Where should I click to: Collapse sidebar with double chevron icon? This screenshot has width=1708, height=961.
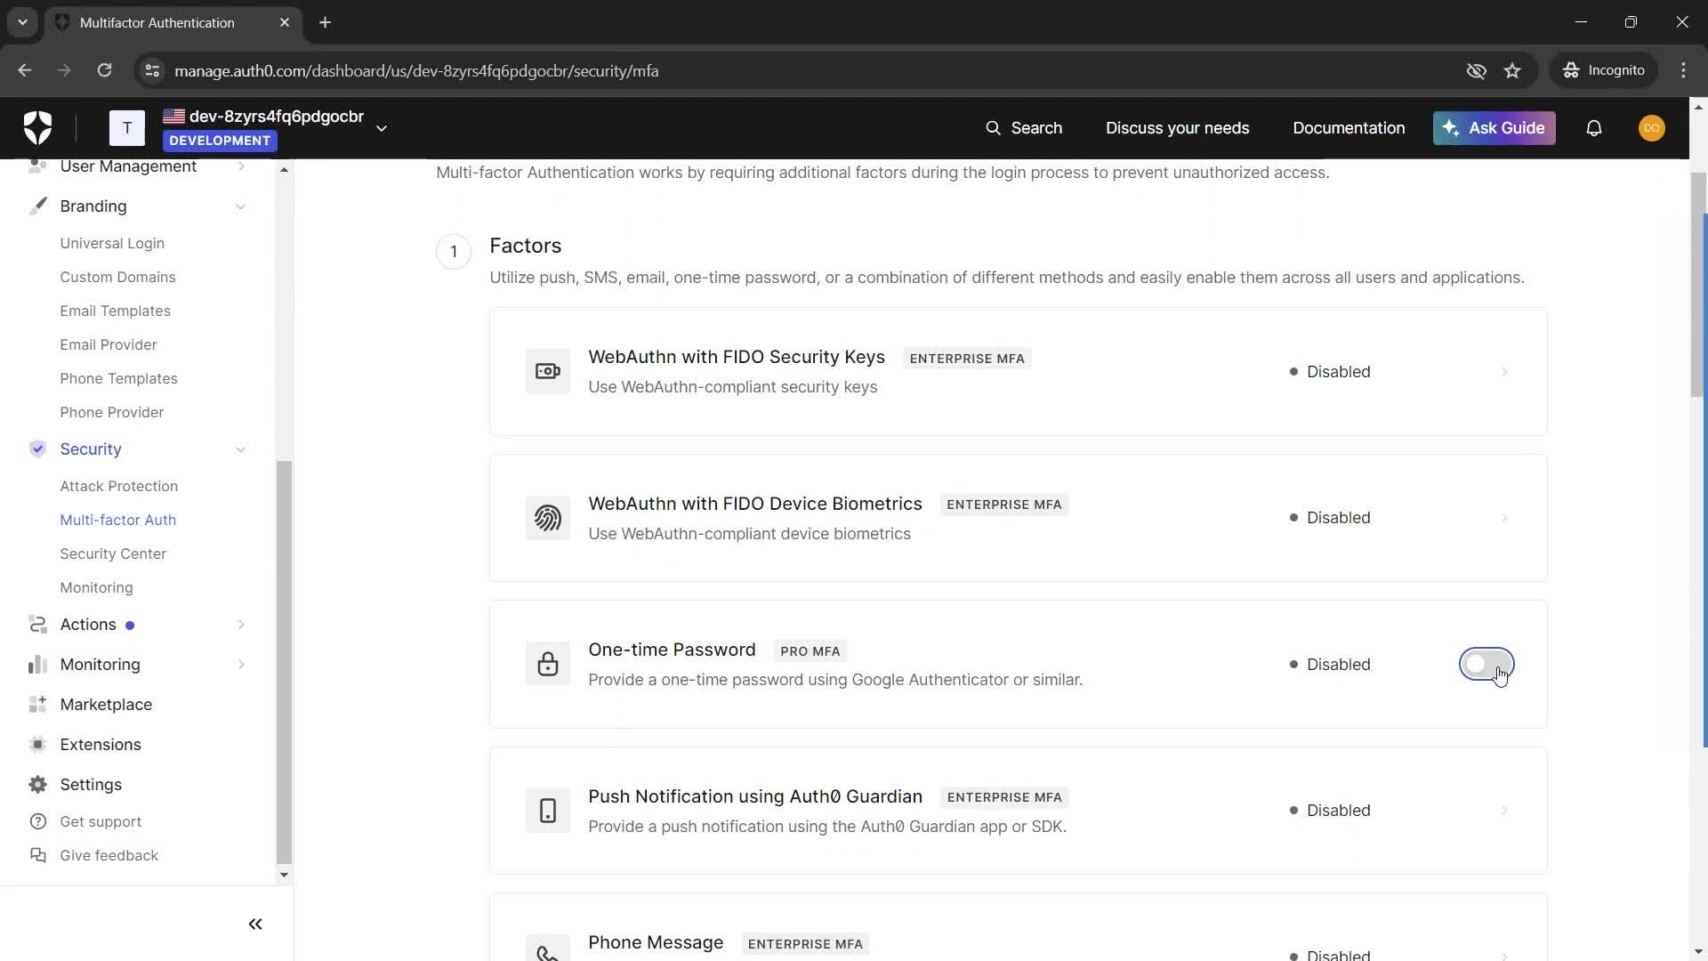tap(255, 925)
